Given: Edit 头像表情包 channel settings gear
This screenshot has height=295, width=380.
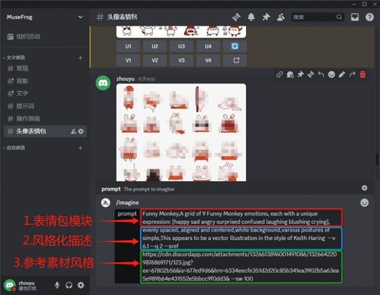Looking at the screenshot, I should pos(81,131).
